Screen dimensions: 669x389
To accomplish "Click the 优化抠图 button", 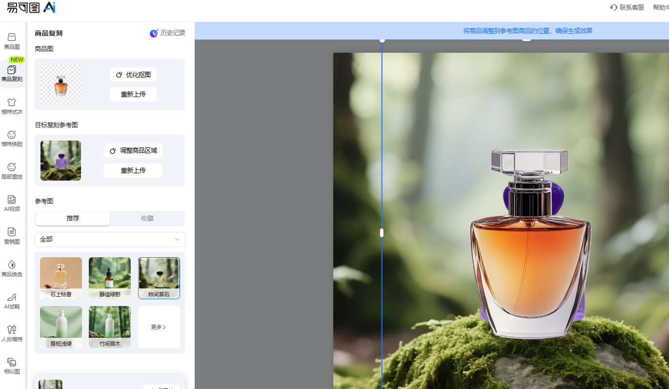I will click(x=133, y=75).
